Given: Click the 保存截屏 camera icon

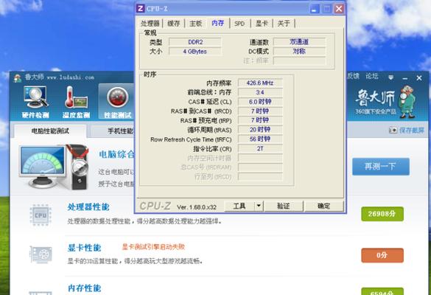Looking at the screenshot, I should point(393,130).
